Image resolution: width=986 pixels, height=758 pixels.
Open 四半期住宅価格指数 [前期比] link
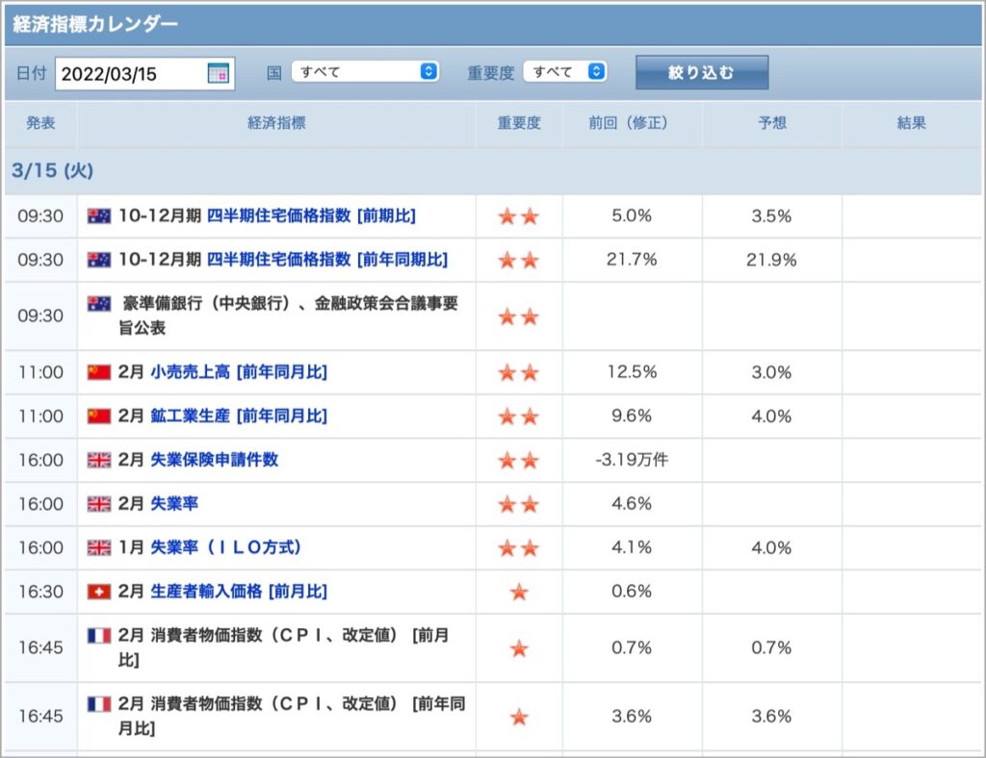(311, 216)
